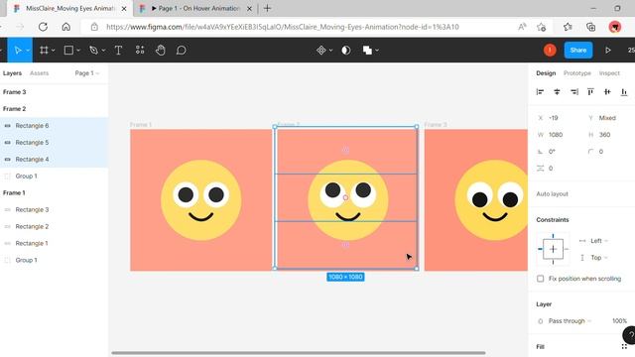
Task: Click the Auto layout section
Action: pos(552,194)
